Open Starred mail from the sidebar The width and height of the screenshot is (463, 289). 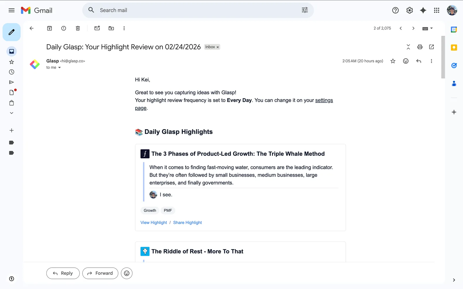(12, 62)
